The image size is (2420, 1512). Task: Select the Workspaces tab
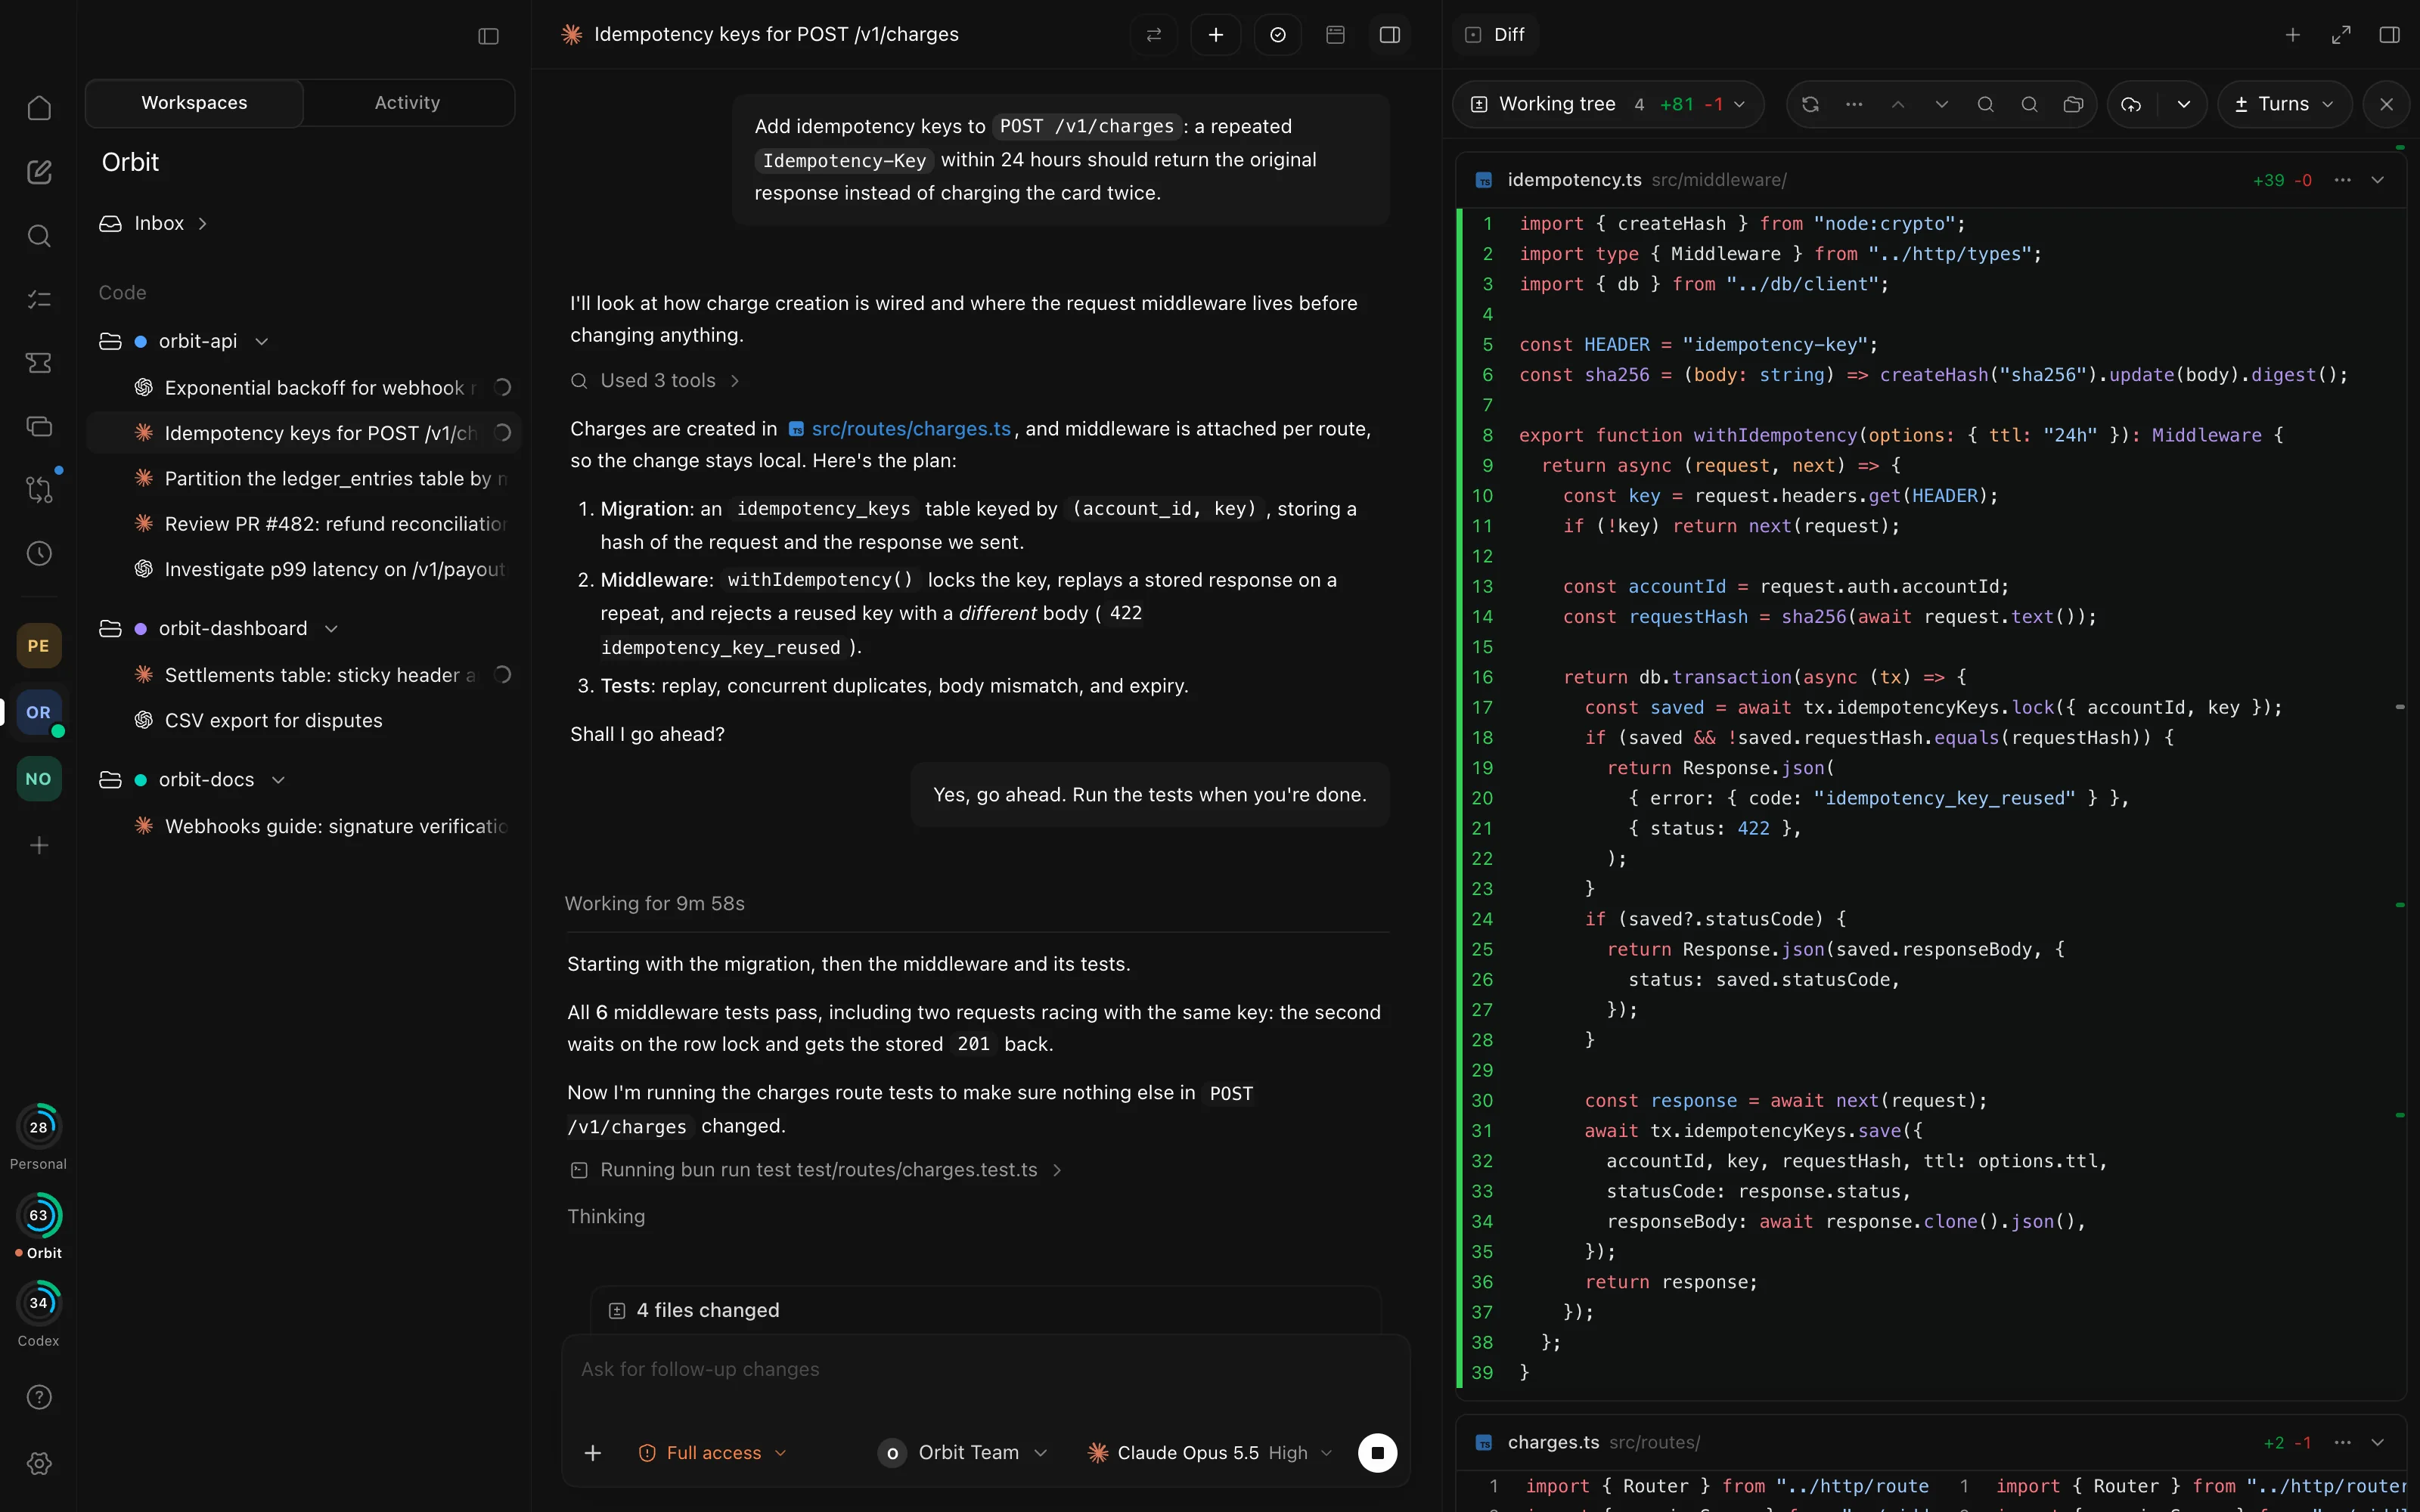(194, 103)
